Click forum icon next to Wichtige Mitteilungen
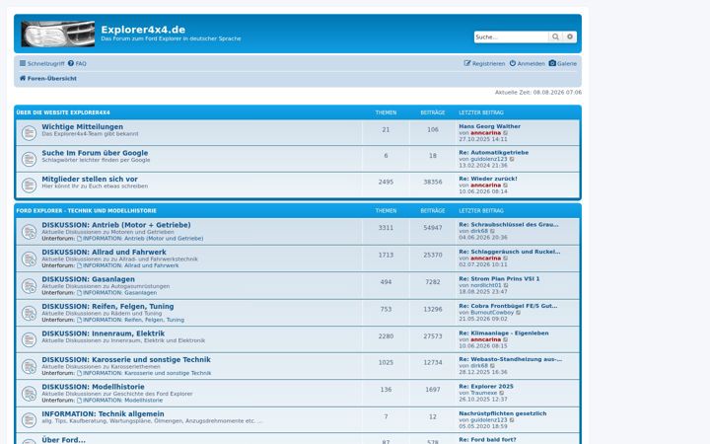This screenshot has width=710, height=444. tap(29, 133)
